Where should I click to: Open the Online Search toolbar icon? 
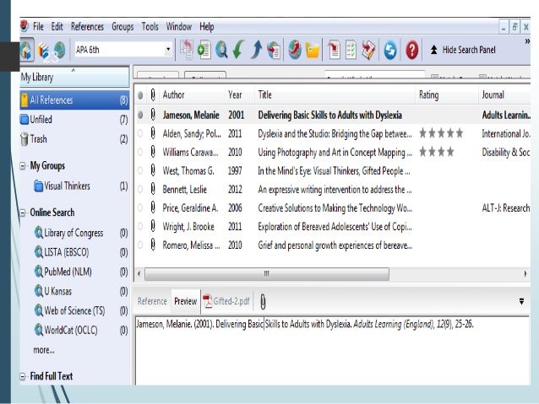click(x=221, y=50)
